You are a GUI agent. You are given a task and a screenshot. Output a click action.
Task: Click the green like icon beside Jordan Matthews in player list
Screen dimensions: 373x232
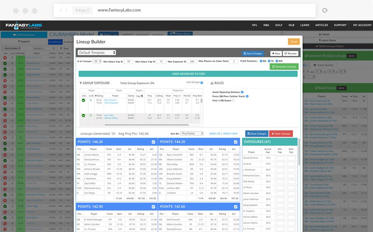click(x=5, y=109)
